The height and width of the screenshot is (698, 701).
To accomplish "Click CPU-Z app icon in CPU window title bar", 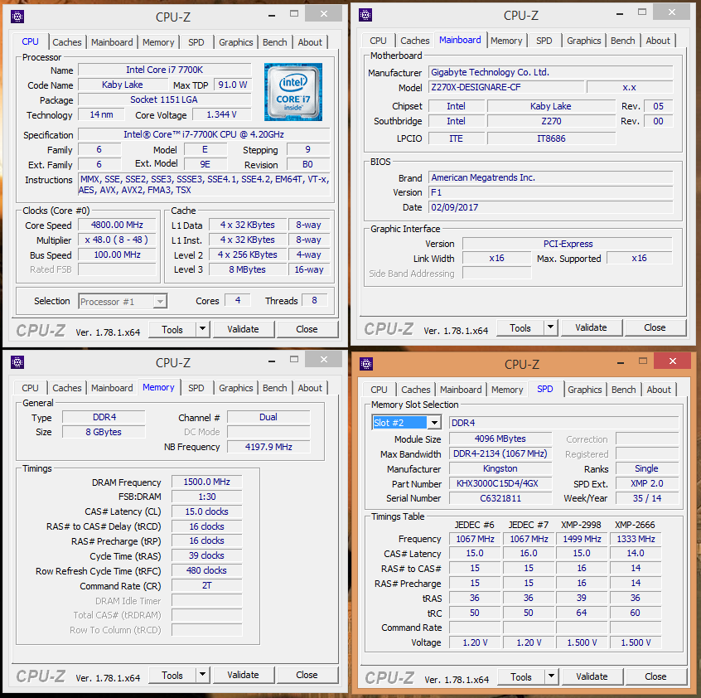I will coord(17,17).
